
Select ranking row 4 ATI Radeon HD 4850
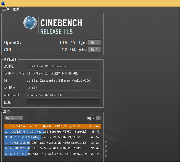(x=52, y=143)
